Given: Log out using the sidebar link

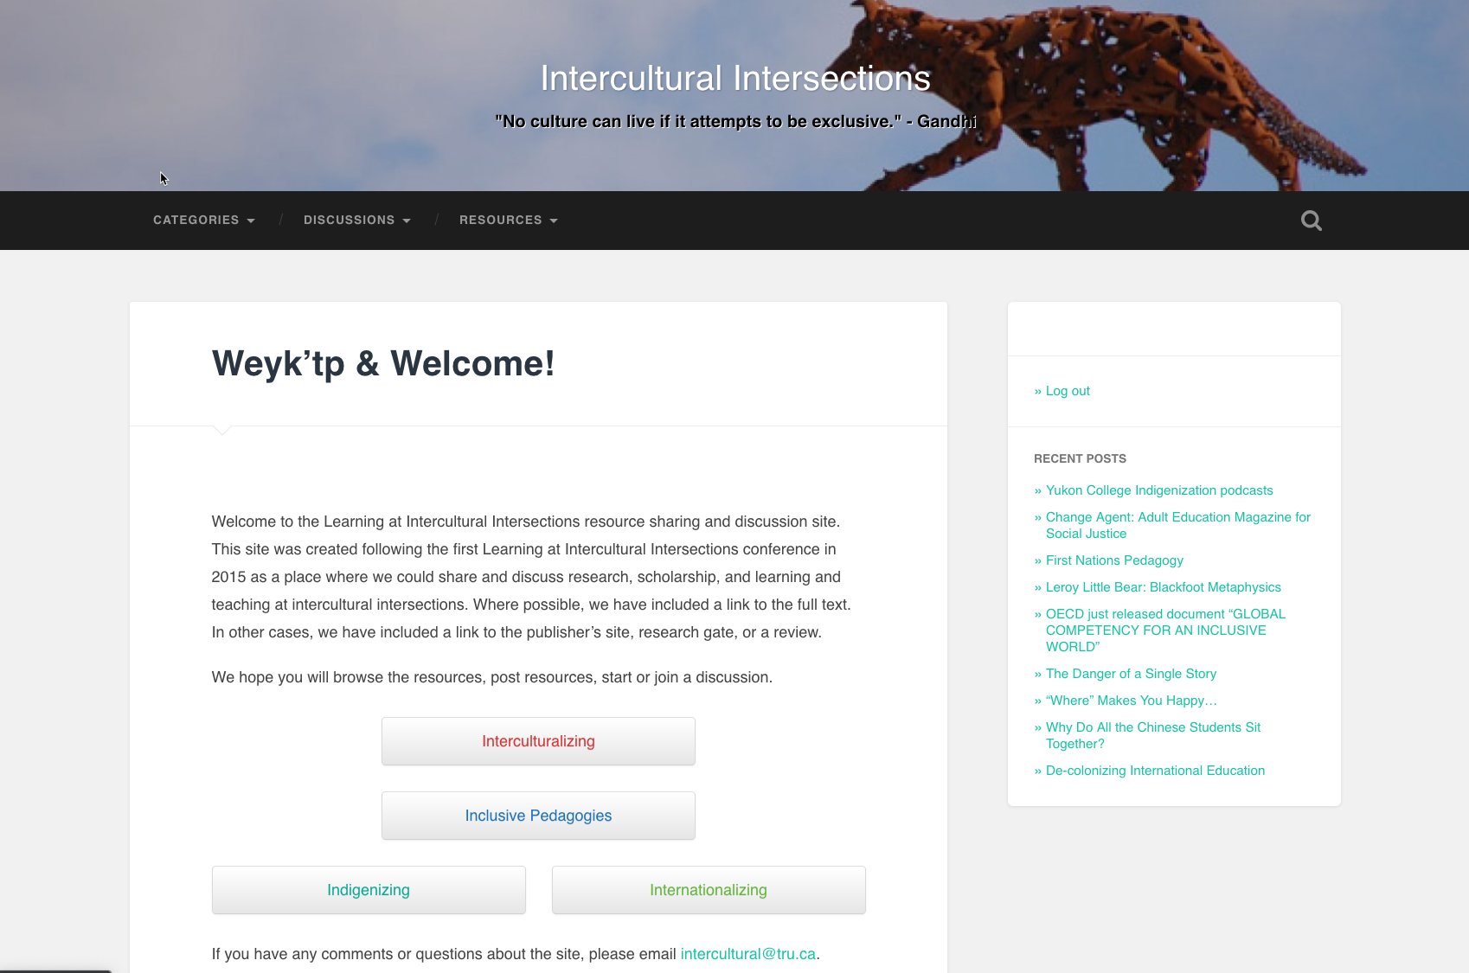Looking at the screenshot, I should click(1068, 391).
